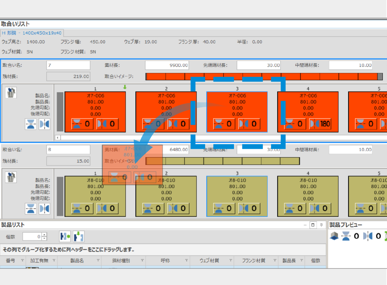The width and height of the screenshot is (387, 285).
Task: Click the 個数 quantity stepper up arrow
Action: tap(44, 235)
